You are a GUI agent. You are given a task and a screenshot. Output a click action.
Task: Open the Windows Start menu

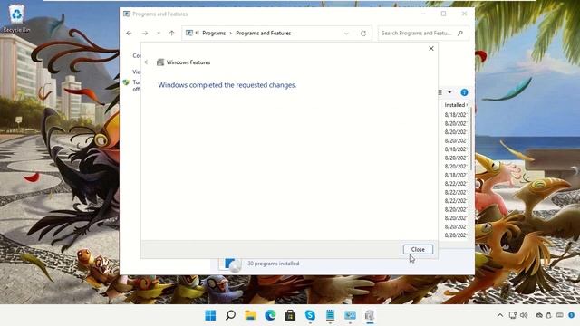tap(210, 315)
